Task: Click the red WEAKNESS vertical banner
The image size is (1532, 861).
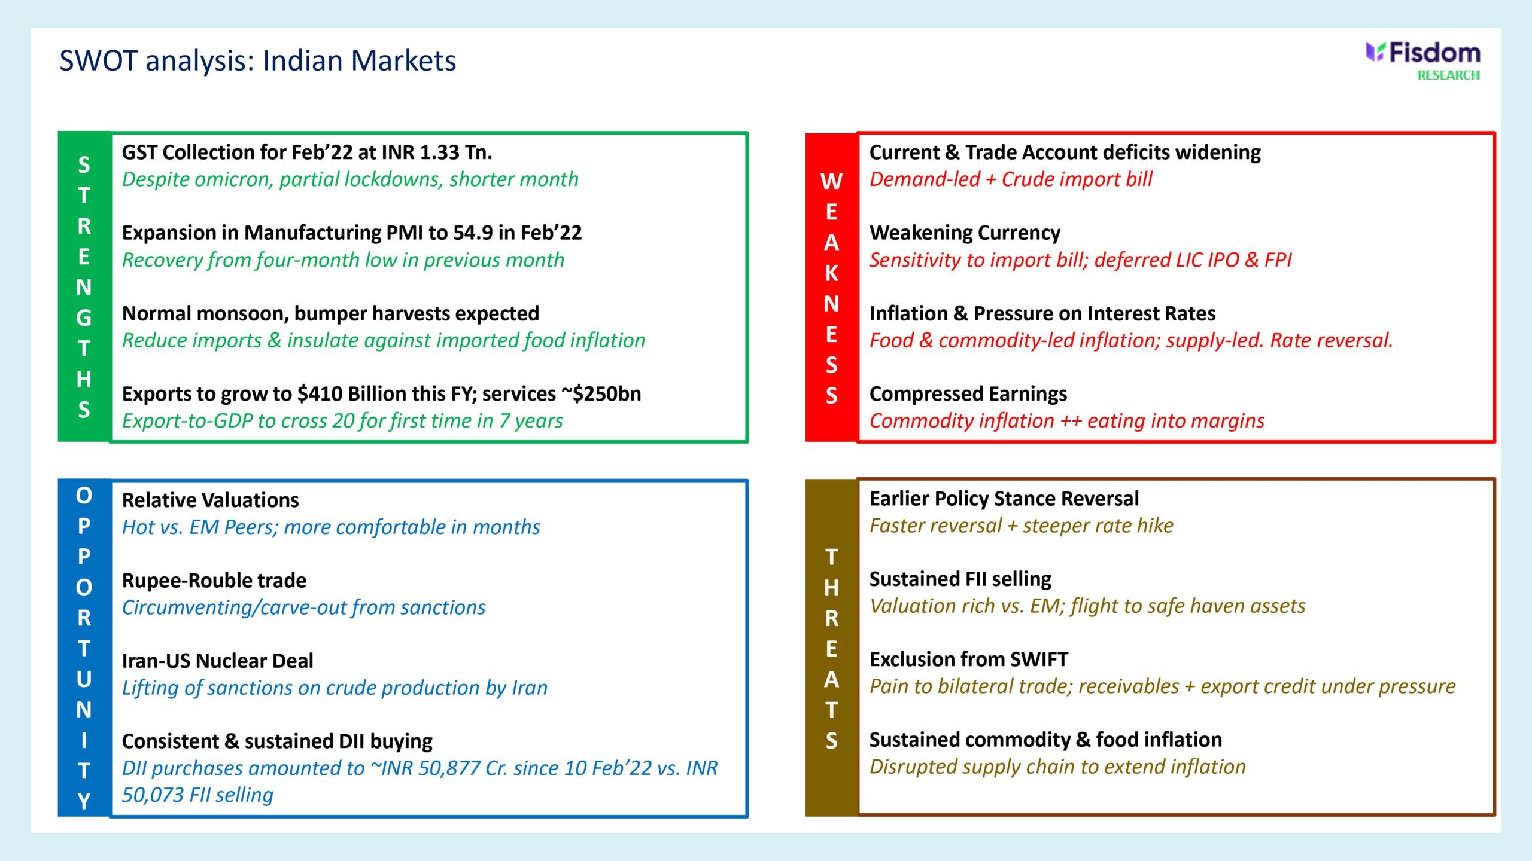Action: [831, 288]
